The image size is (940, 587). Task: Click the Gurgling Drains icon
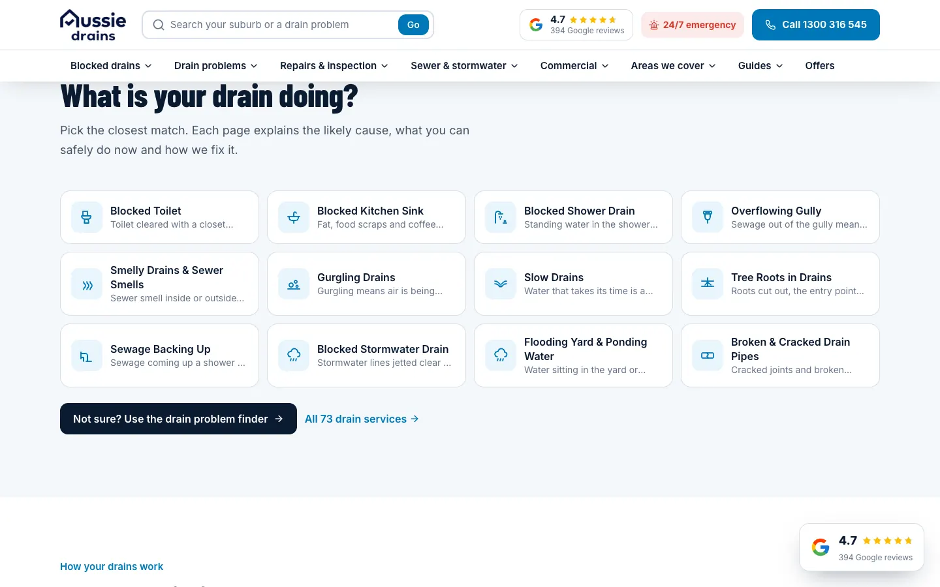pyautogui.click(x=294, y=284)
